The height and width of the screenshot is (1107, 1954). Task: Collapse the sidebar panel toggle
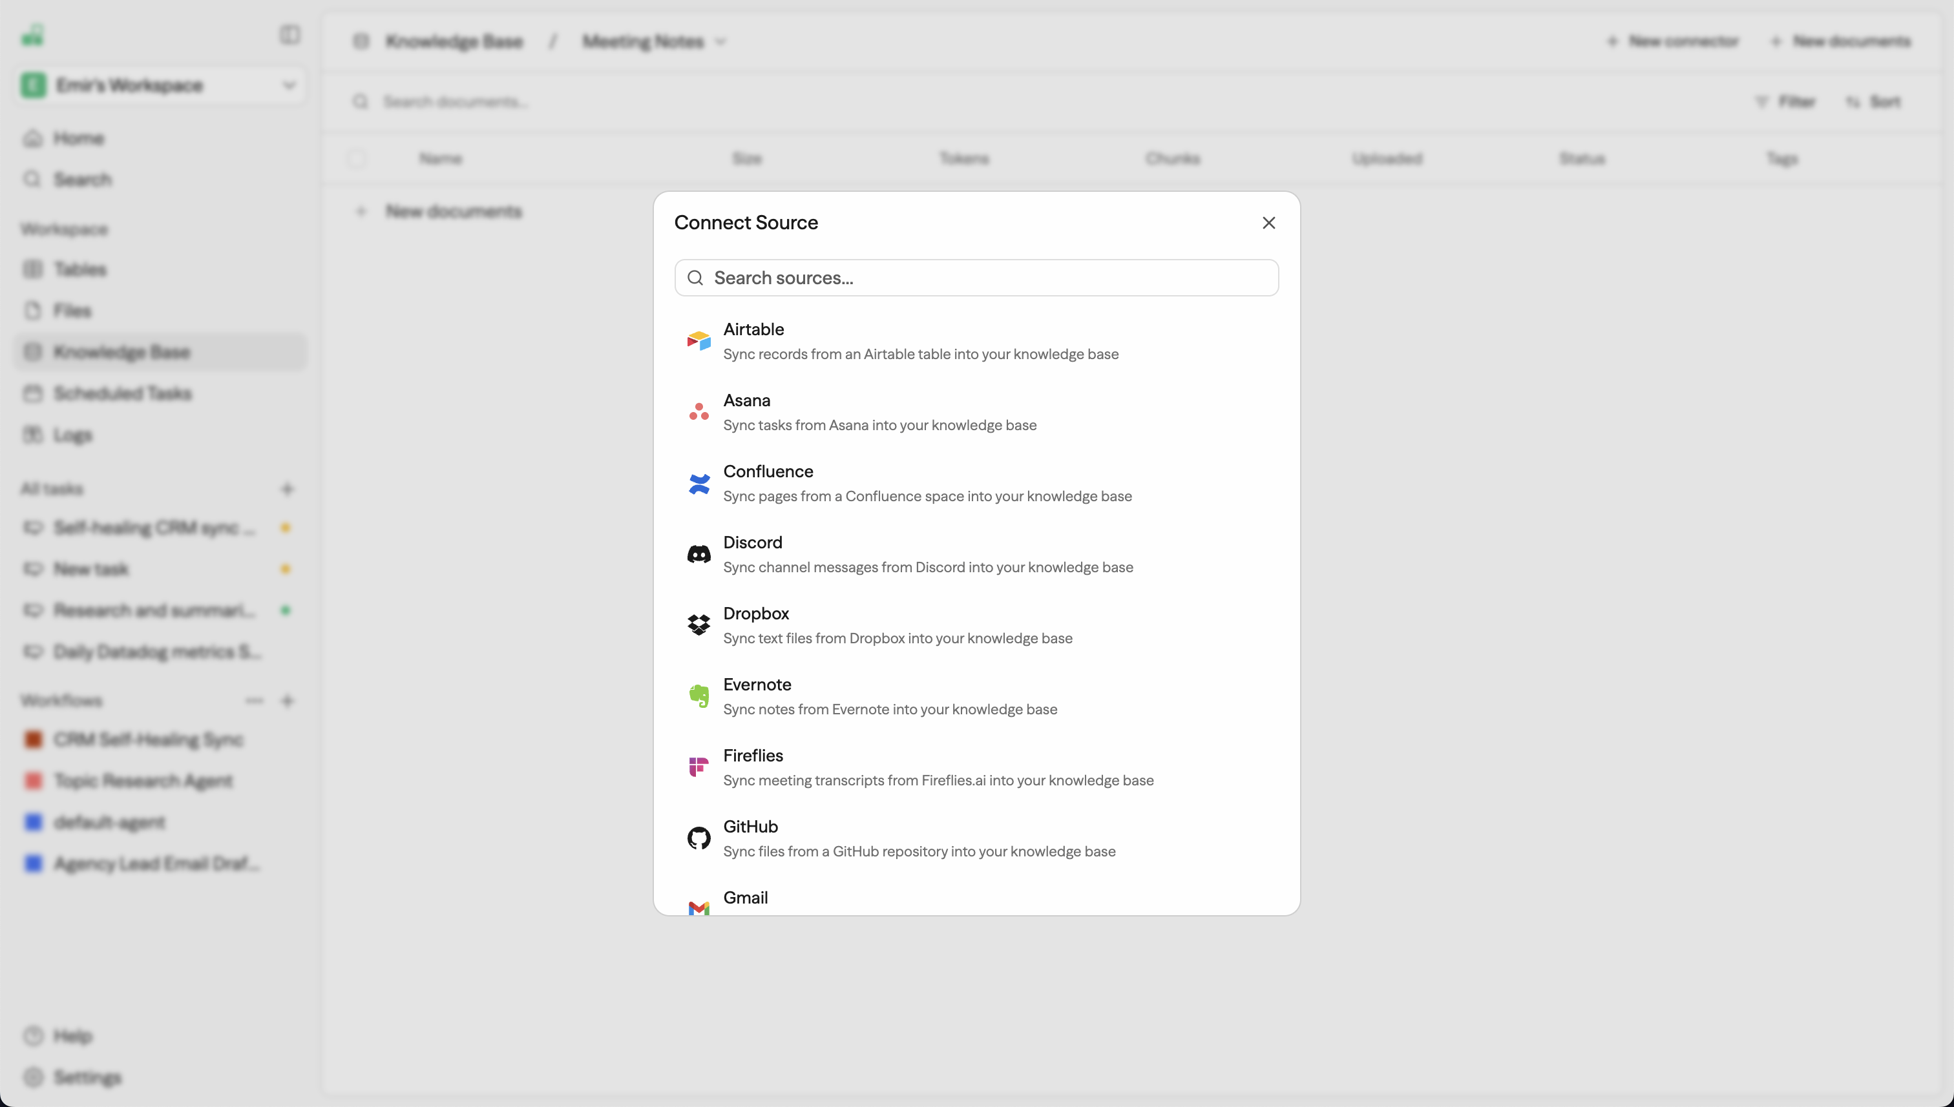(289, 35)
